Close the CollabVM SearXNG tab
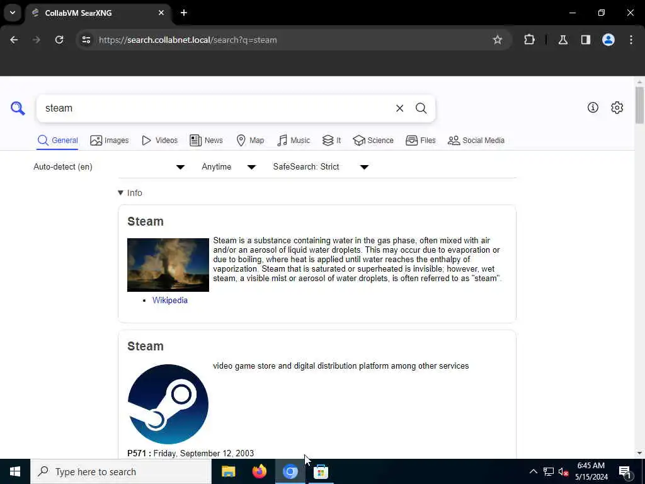Screen dimensions: 645x484 pyautogui.click(x=161, y=13)
